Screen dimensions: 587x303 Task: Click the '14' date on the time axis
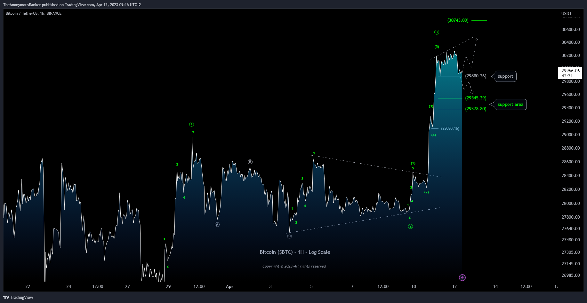(x=495, y=286)
